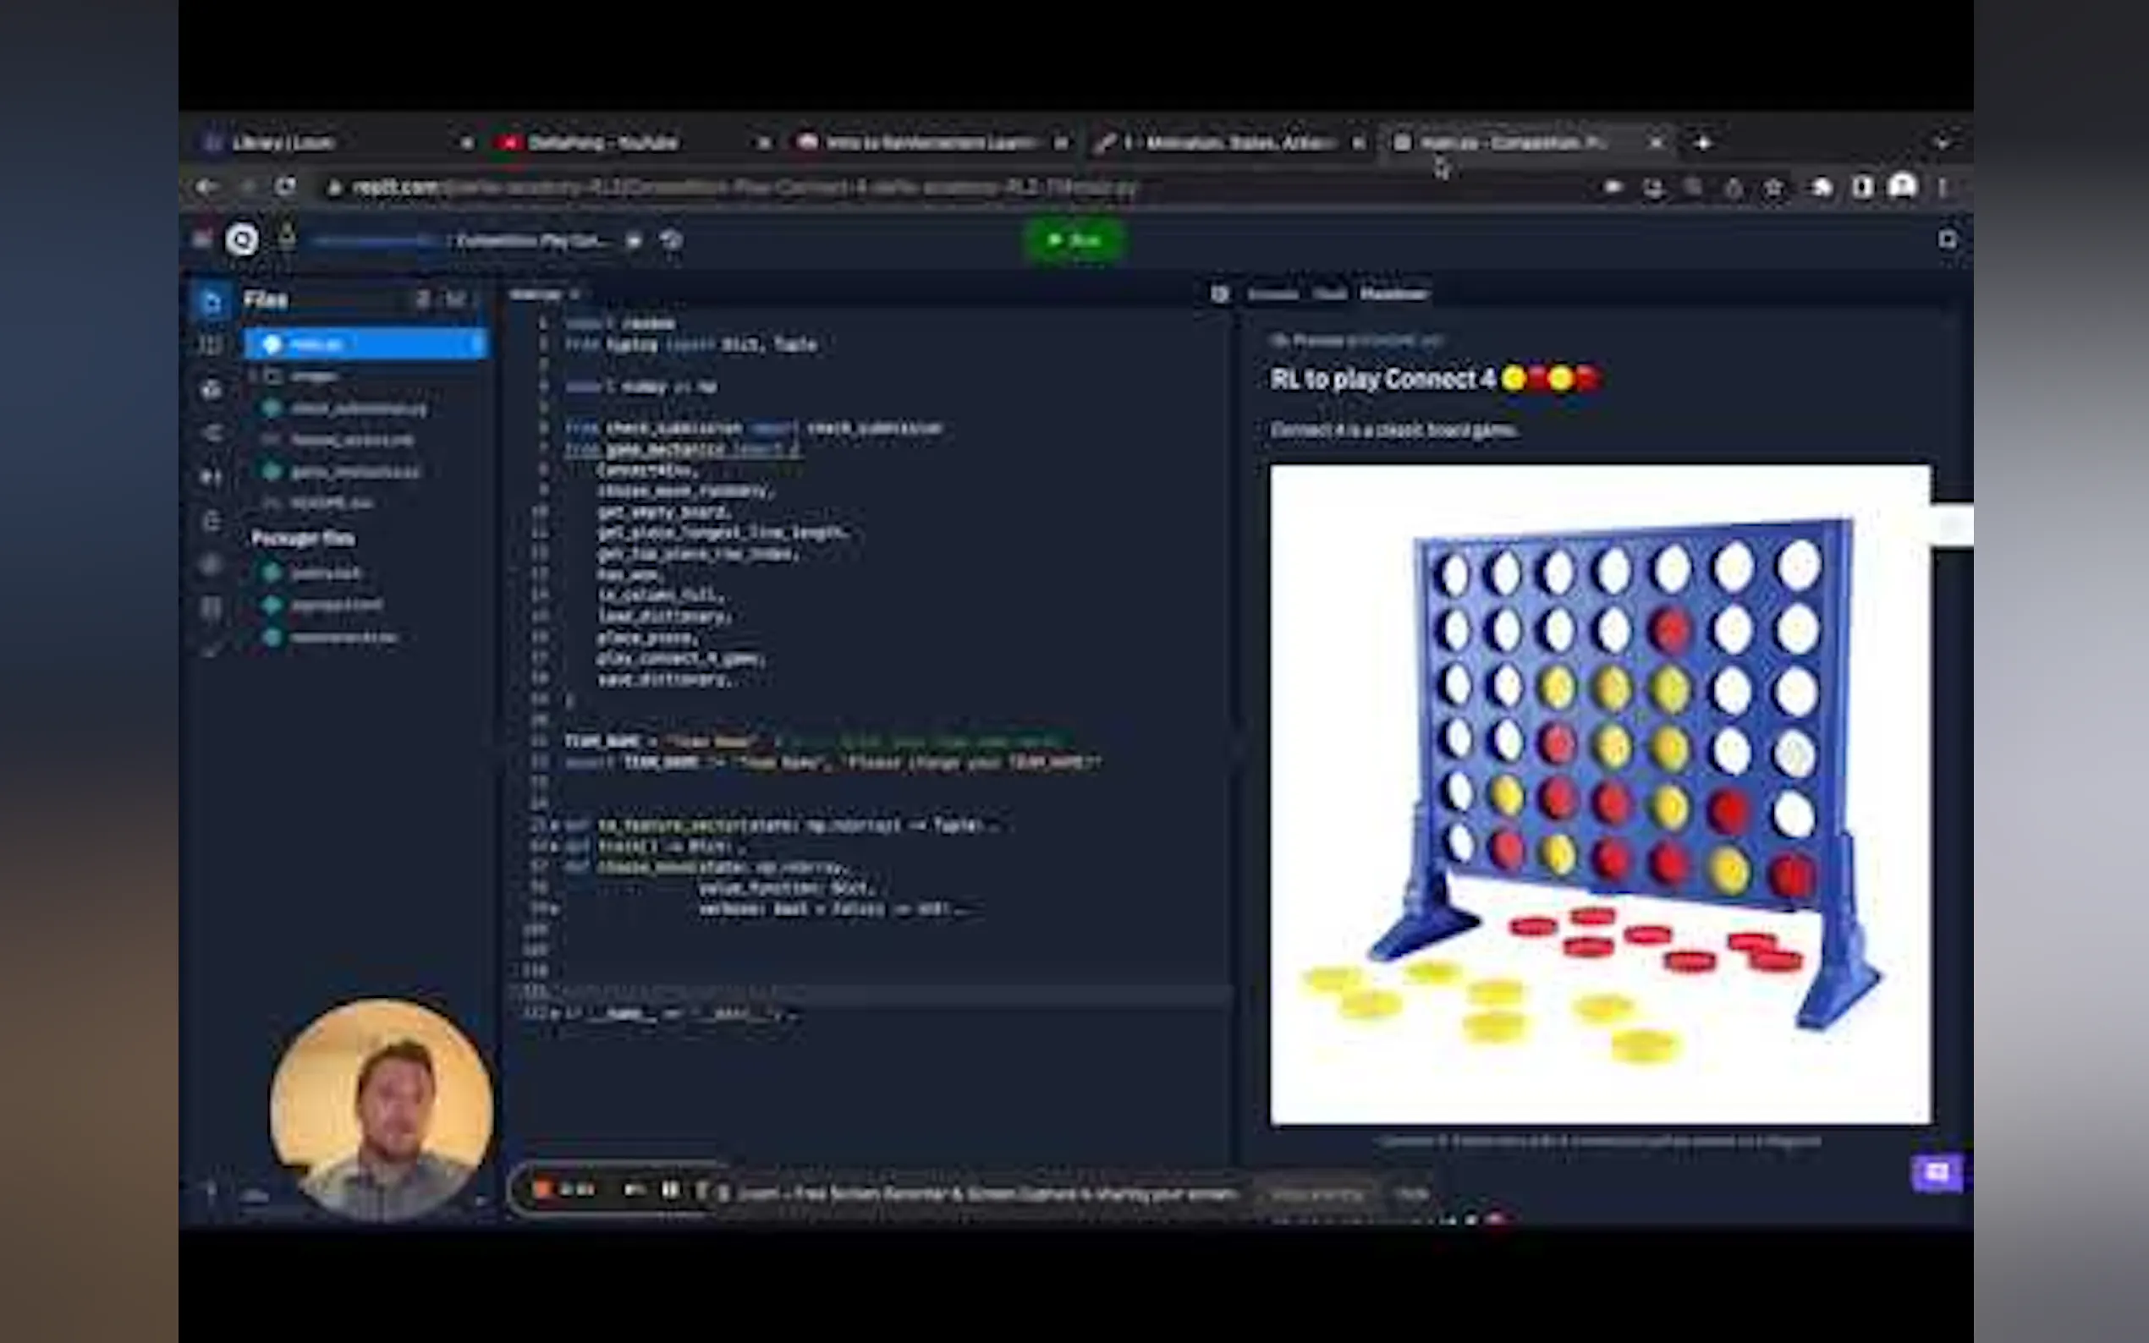
Task: Click the green Run button
Action: click(x=1074, y=240)
